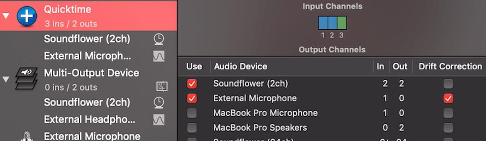Disable Drift Correction for External Microphone
Image resolution: width=486 pixels, height=141 pixels.
(x=448, y=98)
